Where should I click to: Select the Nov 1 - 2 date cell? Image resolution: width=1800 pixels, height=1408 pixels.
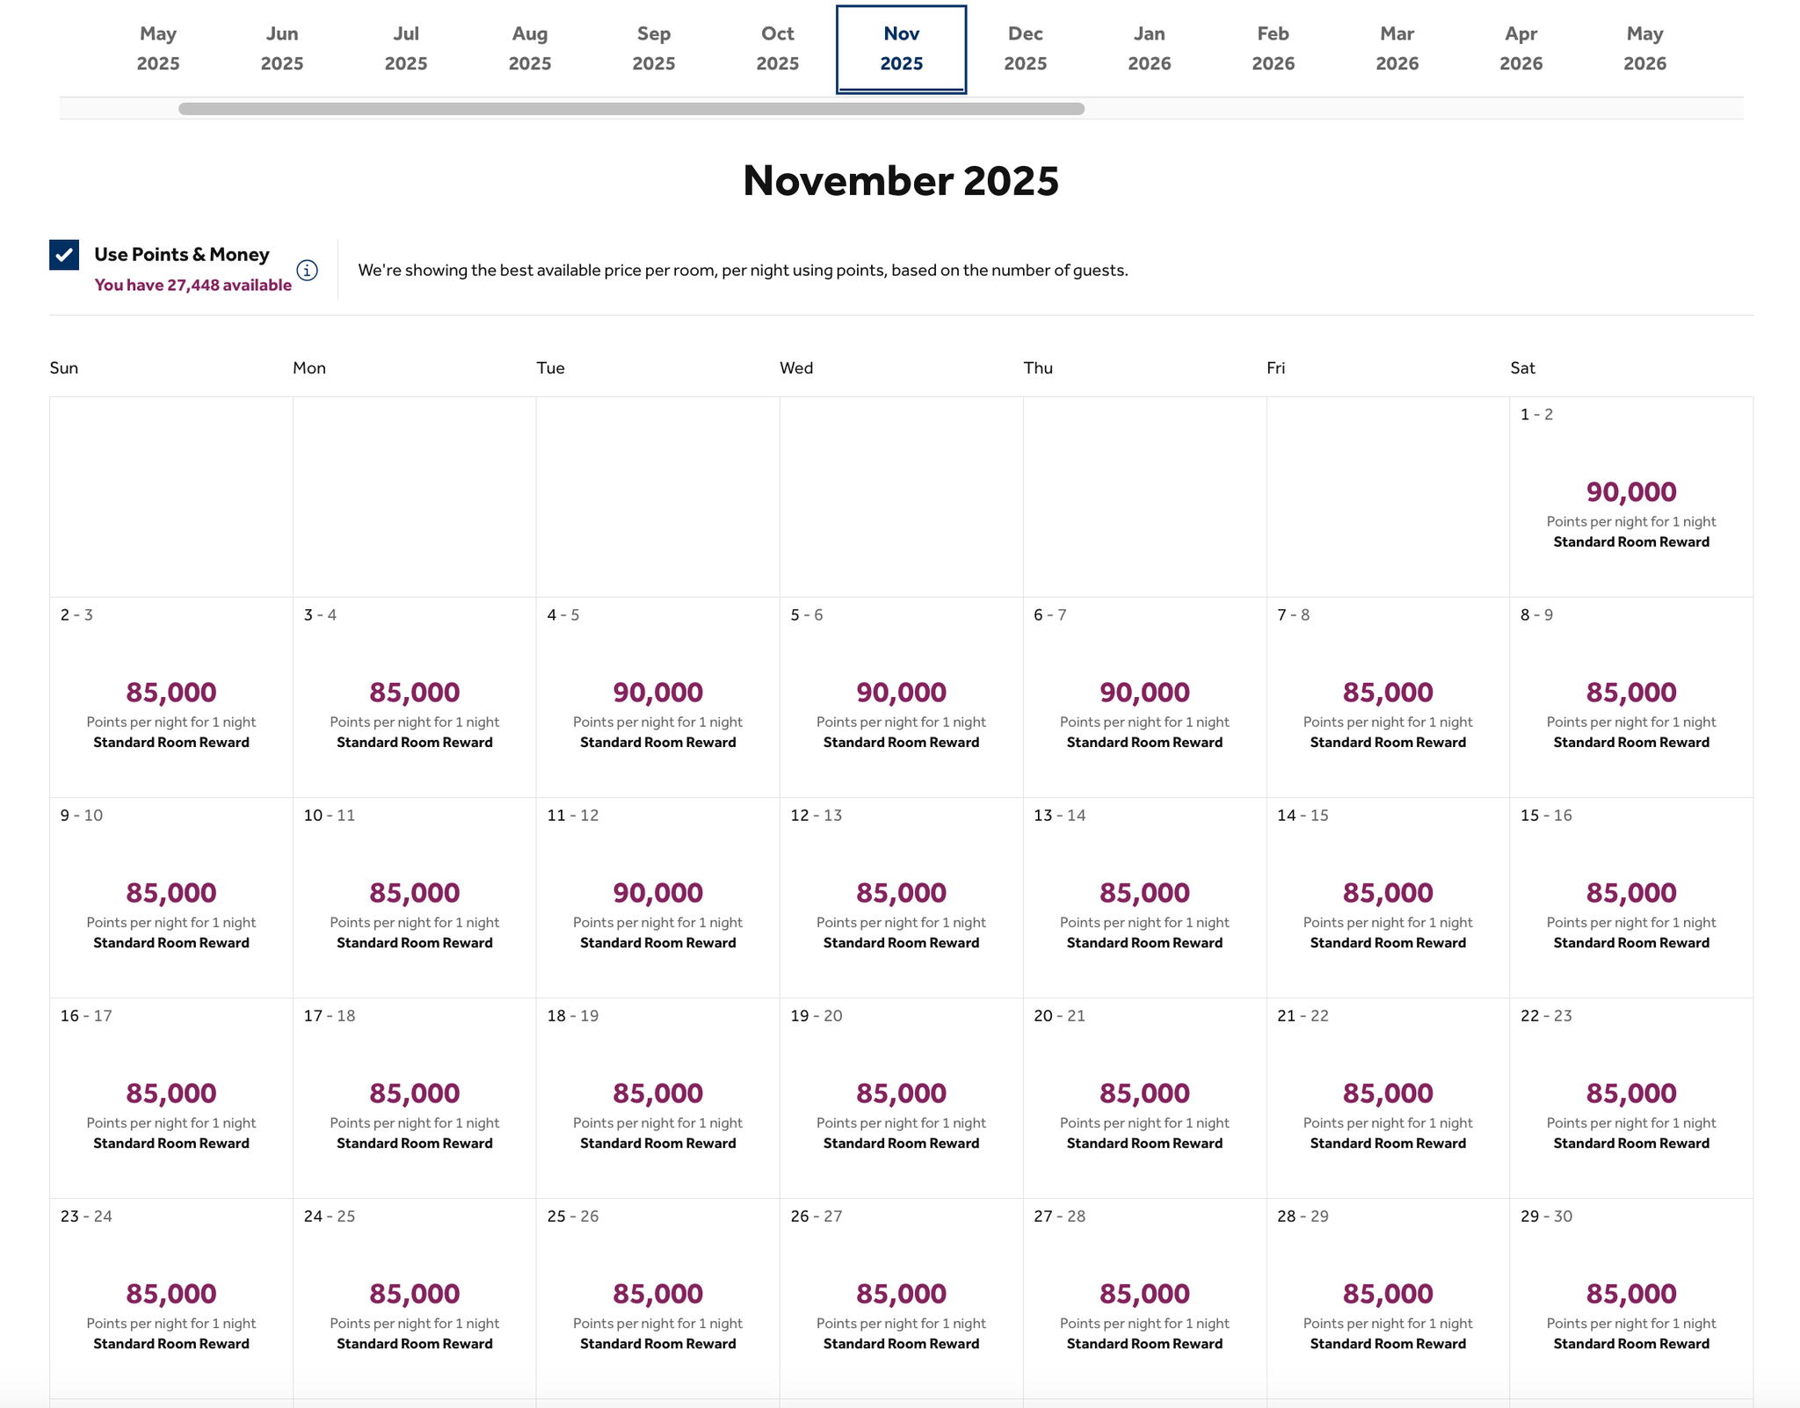tap(1631, 497)
